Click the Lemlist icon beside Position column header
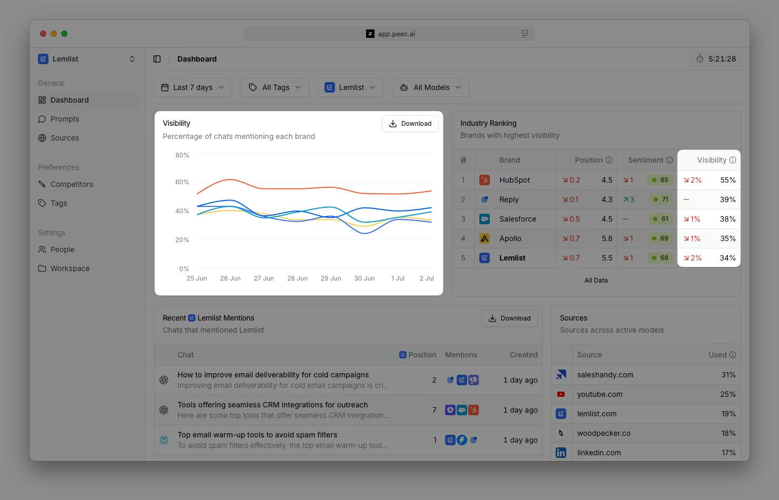The image size is (779, 500). click(403, 355)
